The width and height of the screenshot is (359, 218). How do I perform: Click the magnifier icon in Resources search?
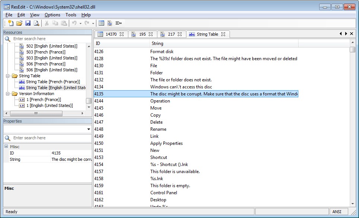tap(8, 39)
